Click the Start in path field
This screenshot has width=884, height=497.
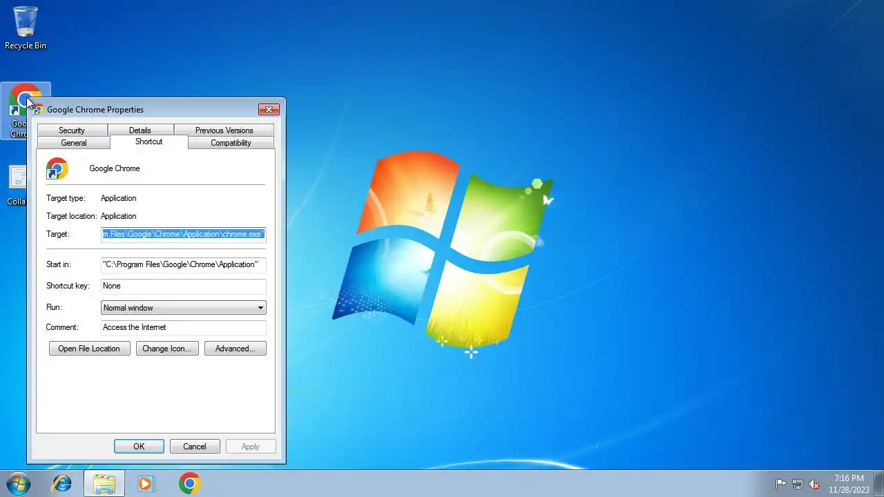[x=183, y=264]
